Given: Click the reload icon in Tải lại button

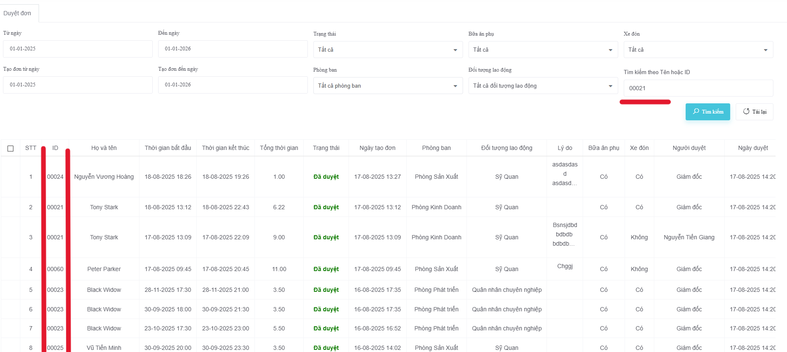Looking at the screenshot, I should [x=746, y=111].
